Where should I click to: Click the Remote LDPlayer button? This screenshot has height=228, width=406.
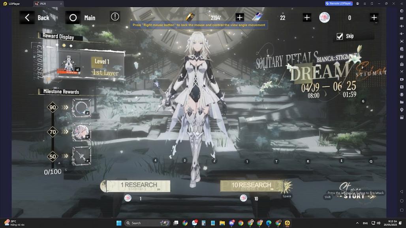pos(339,4)
